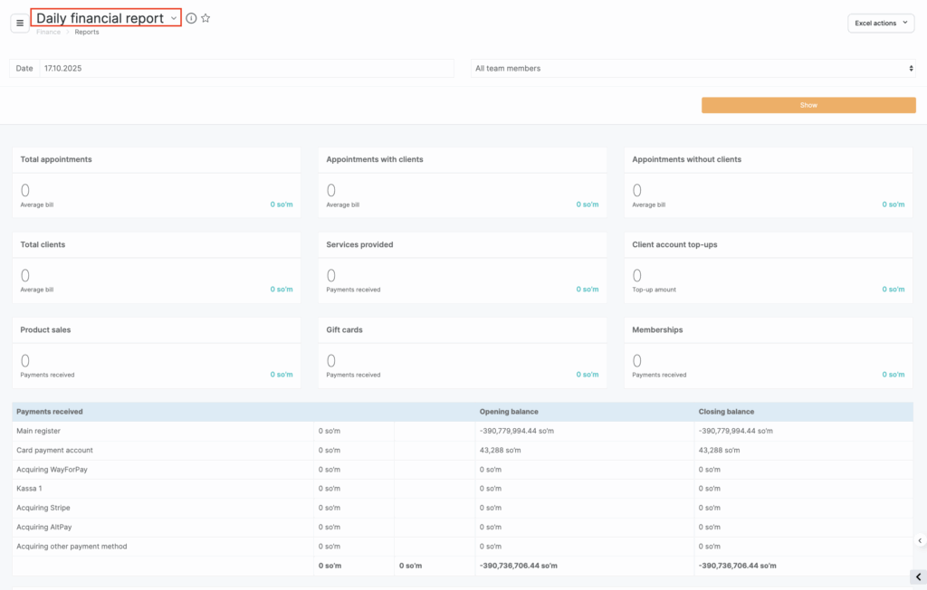Click Memberships payments received amount
The height and width of the screenshot is (590, 927).
coord(894,375)
